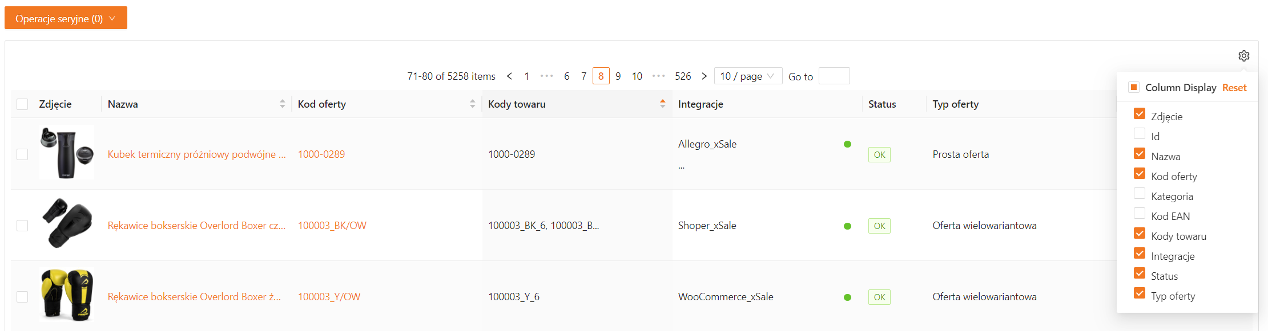Viewport: 1268px width, 331px height.
Task: Click the column settings gear icon
Action: pos(1243,56)
